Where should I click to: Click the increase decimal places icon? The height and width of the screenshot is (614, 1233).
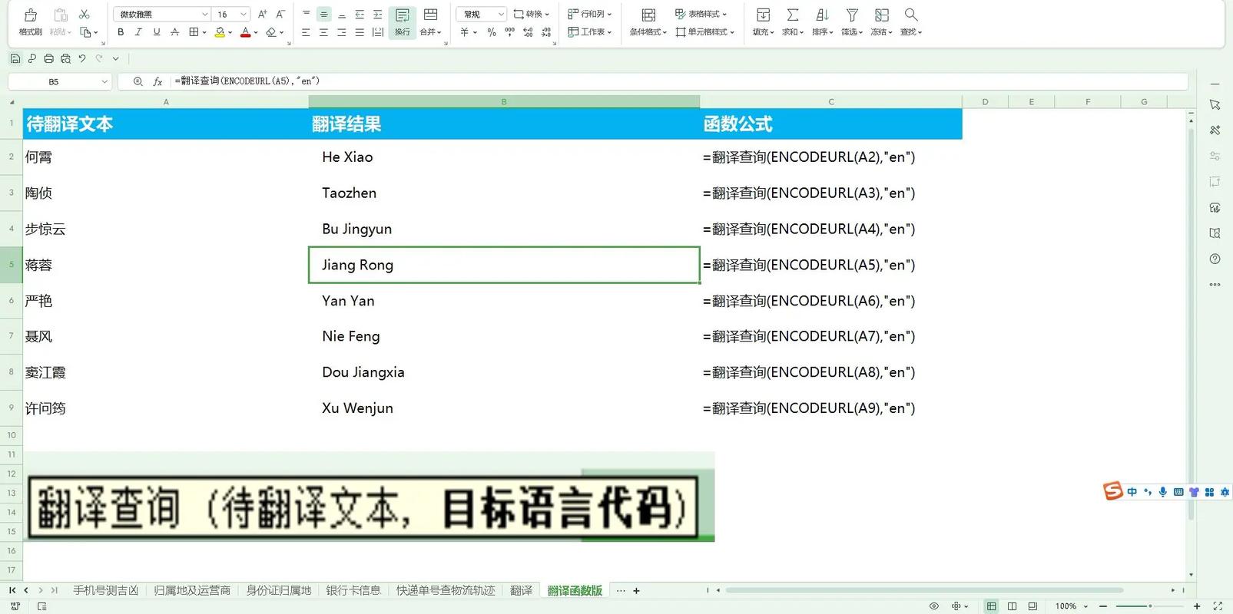click(528, 32)
